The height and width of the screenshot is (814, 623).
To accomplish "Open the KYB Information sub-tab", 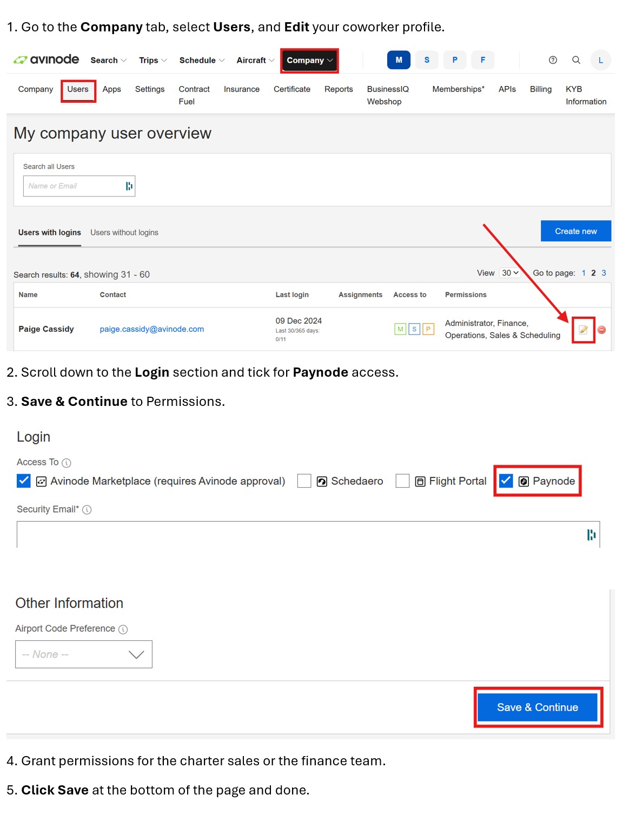I will [x=586, y=95].
